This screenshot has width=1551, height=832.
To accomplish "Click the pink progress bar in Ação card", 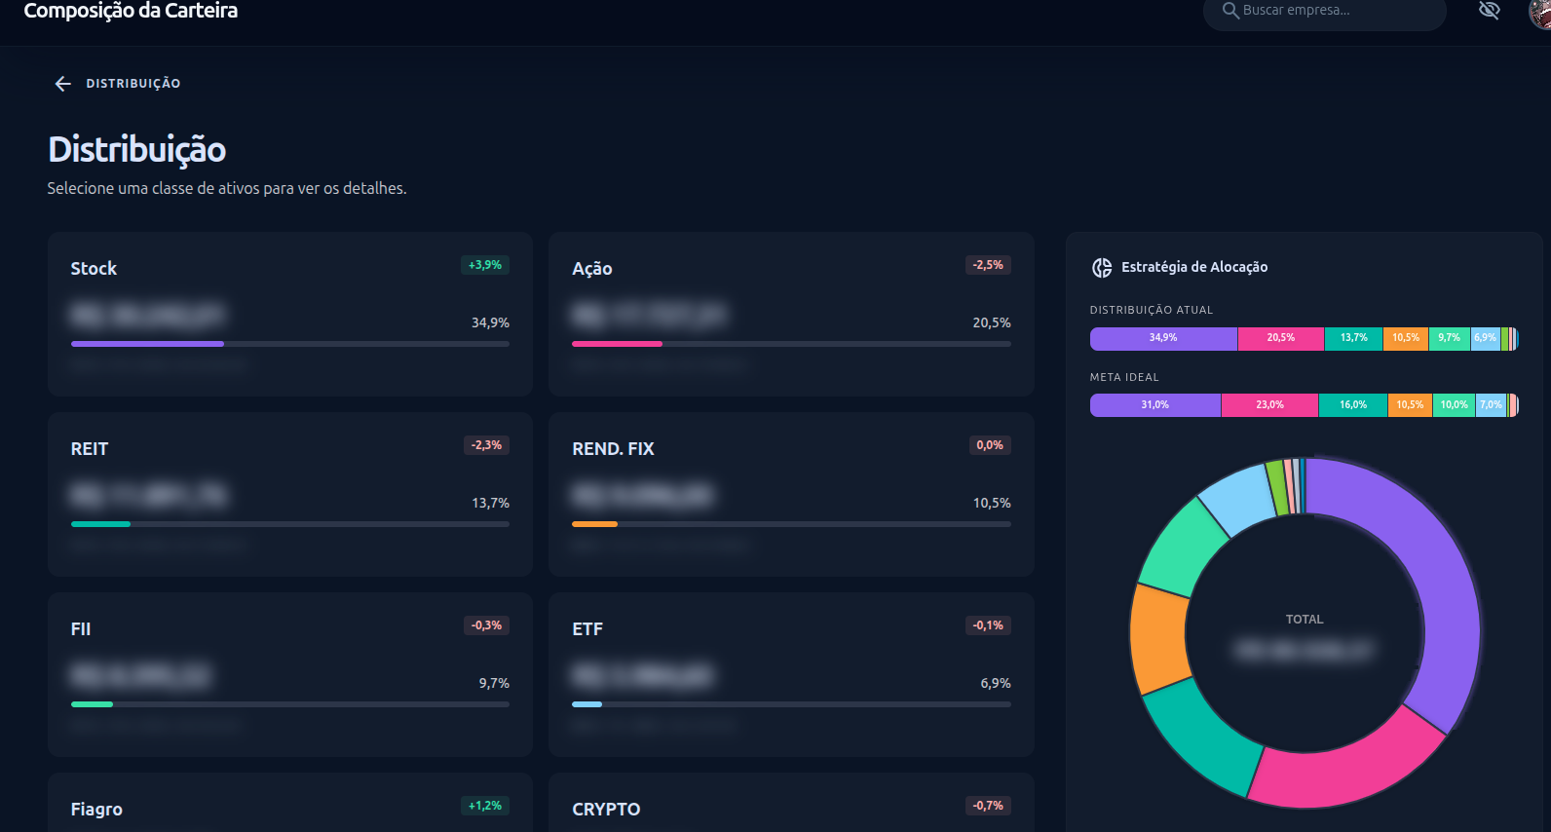I will (617, 344).
